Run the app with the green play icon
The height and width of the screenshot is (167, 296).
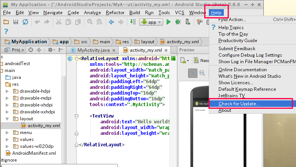click(x=169, y=22)
